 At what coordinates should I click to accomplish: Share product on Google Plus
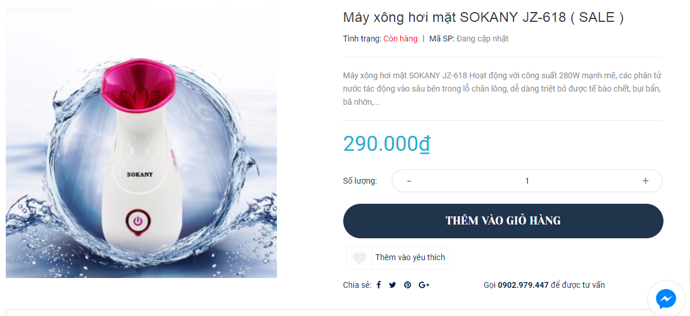coord(424,285)
